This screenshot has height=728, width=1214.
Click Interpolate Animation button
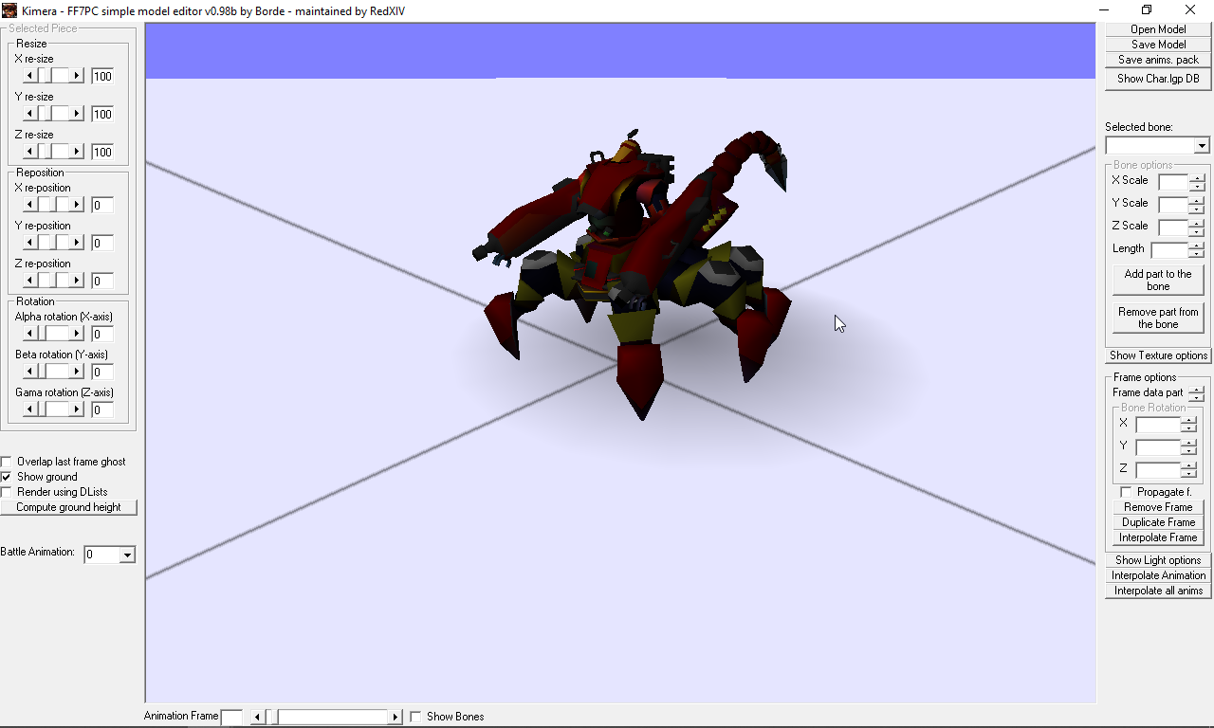1158,575
